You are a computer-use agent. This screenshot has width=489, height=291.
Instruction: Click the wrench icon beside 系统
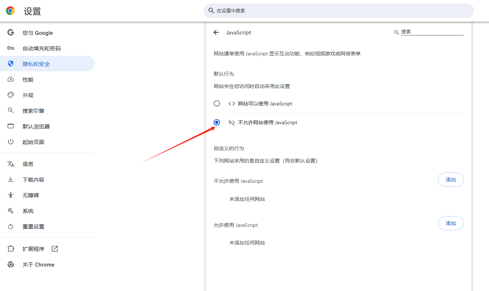[x=11, y=211]
